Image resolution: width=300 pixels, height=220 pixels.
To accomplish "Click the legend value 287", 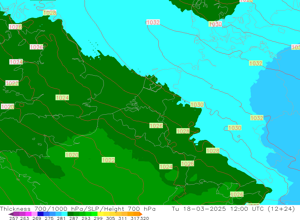I will pos(73,218).
